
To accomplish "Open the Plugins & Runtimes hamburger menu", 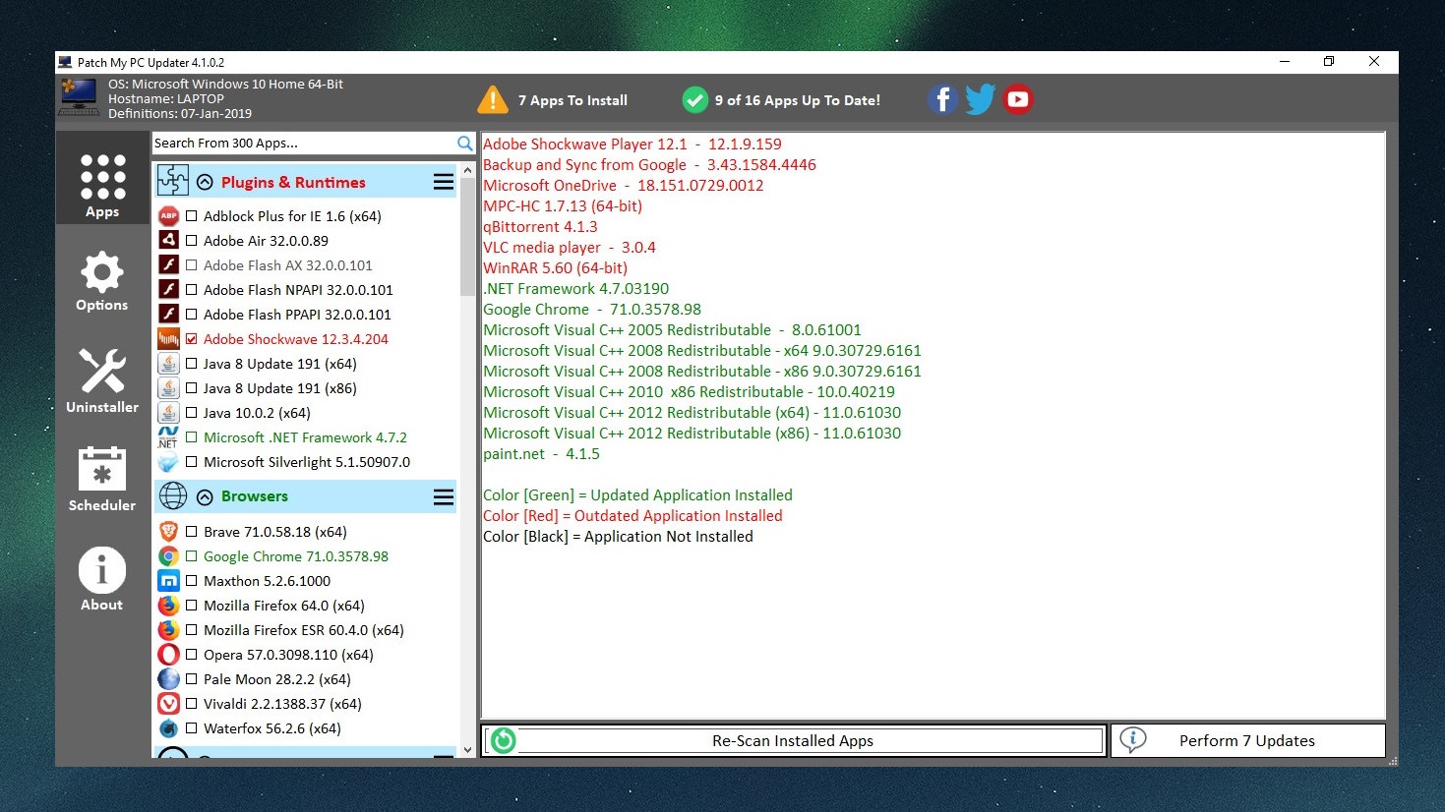I will [x=444, y=182].
